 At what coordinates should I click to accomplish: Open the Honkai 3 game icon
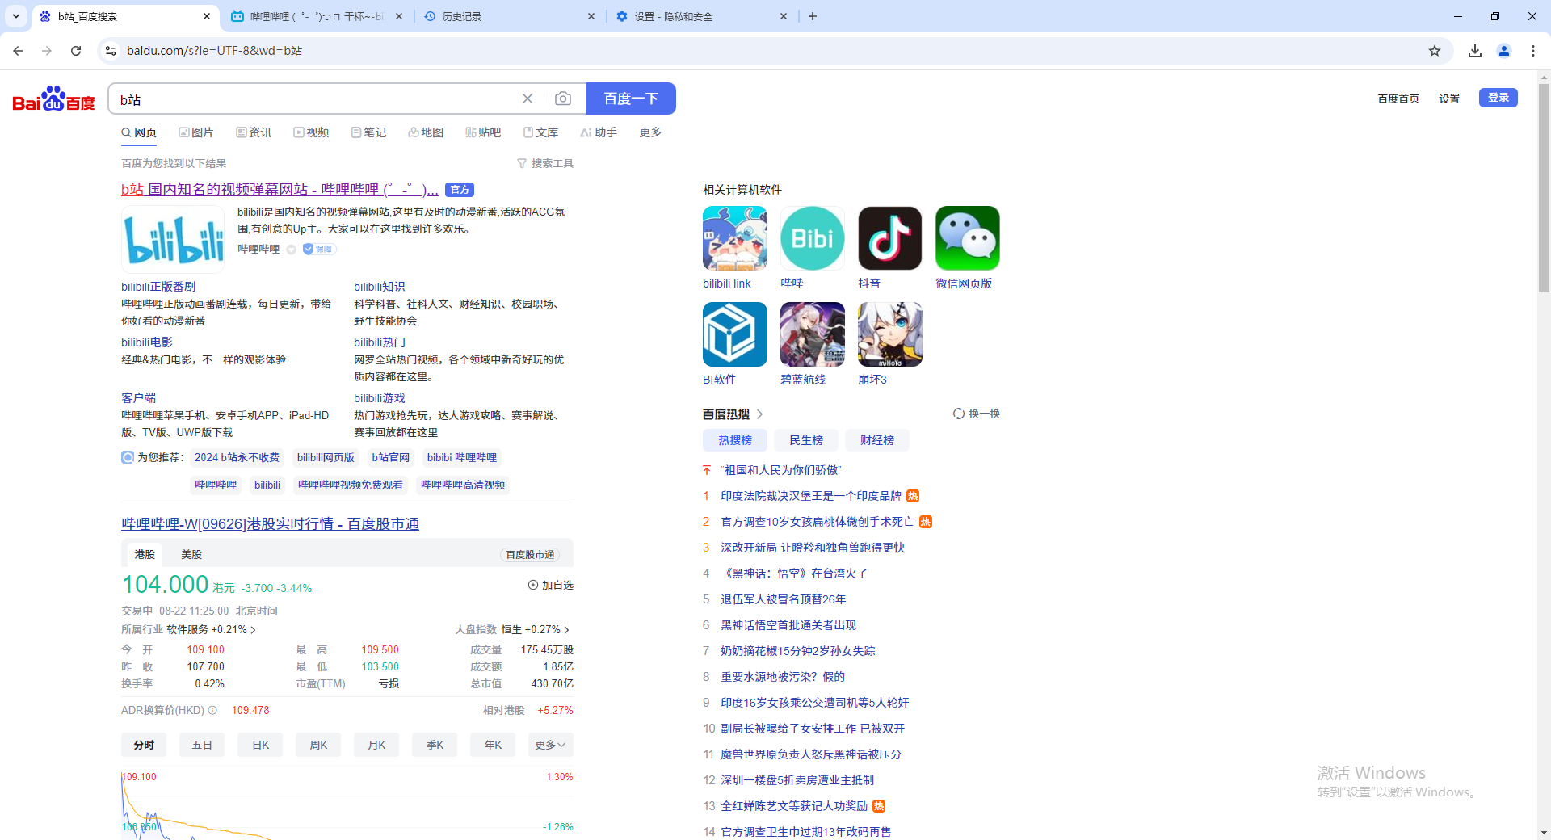pos(890,334)
